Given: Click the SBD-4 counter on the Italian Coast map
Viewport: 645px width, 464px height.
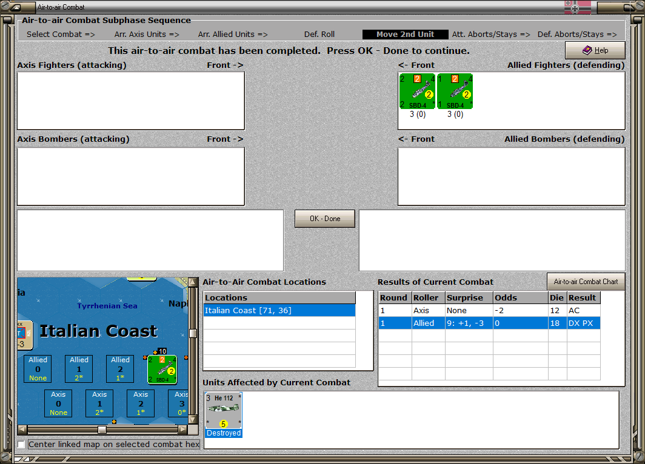Looking at the screenshot, I should click(x=162, y=370).
